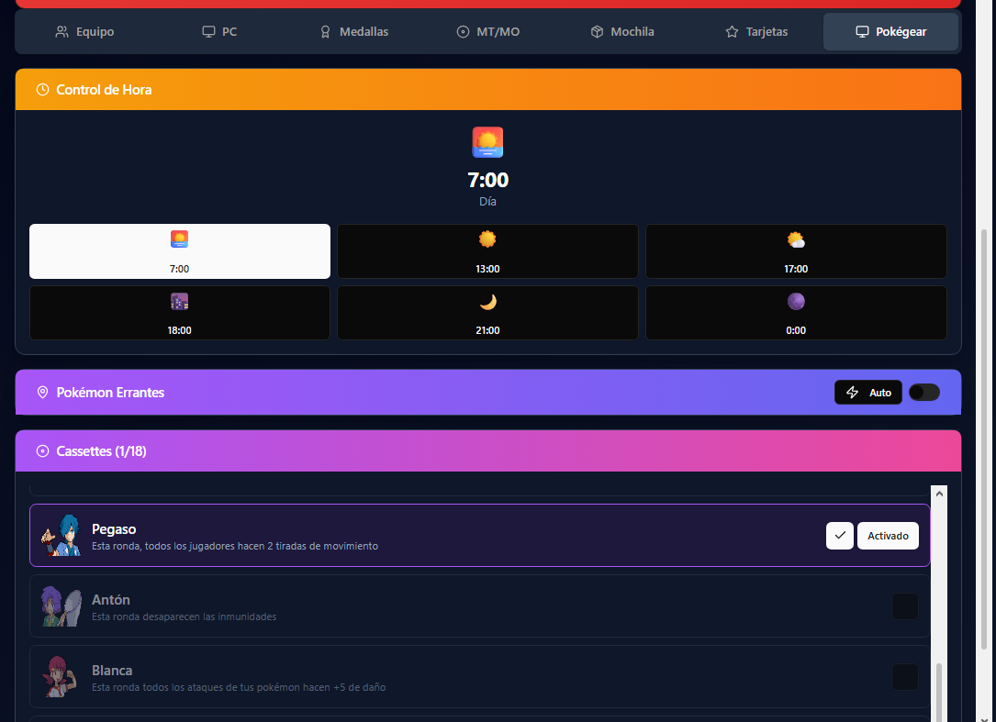Switch to the PC tab

point(219,32)
